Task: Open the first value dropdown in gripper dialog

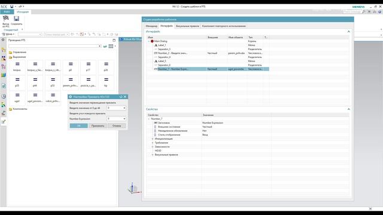Action: 124,108
